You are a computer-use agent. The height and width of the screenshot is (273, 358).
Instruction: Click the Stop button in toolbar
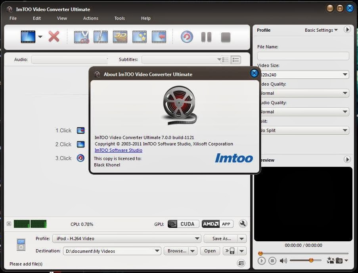(226, 37)
